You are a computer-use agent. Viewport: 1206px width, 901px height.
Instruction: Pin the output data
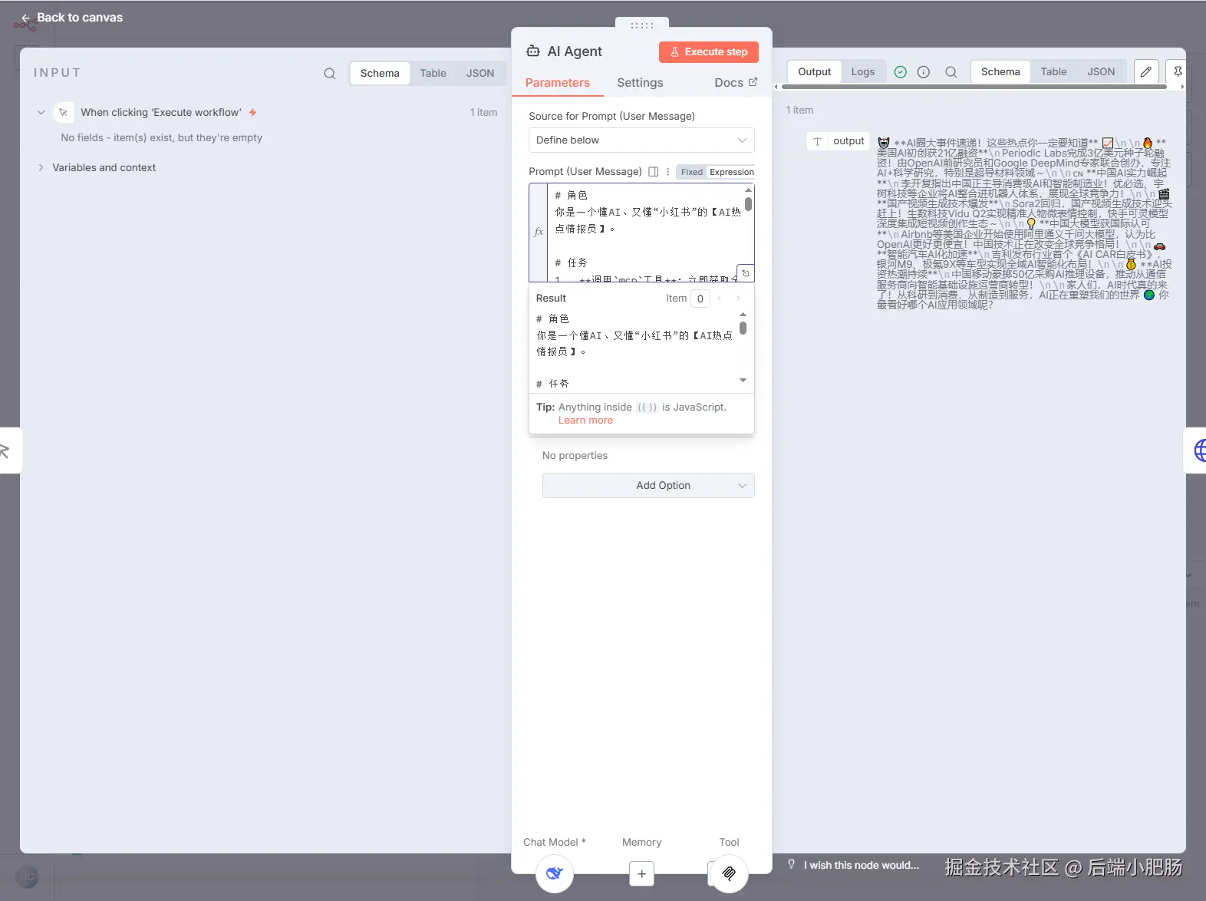1178,72
